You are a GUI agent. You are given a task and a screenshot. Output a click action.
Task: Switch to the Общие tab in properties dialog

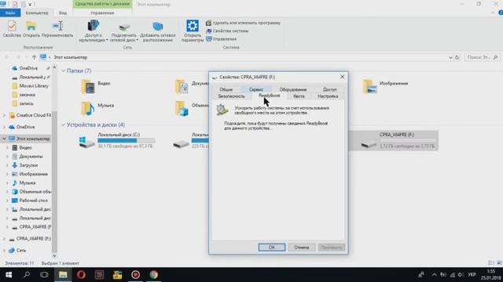click(226, 89)
